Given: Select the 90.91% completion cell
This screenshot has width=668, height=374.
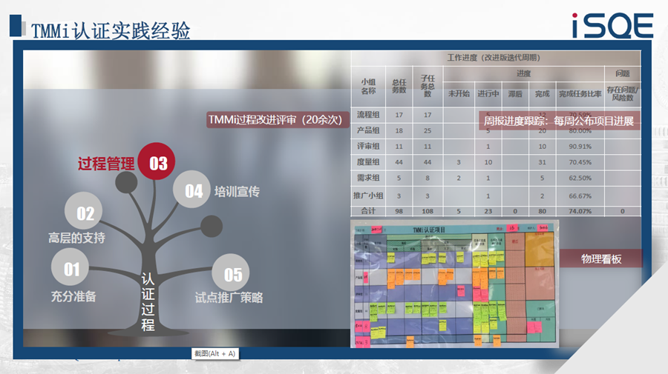Looking at the screenshot, I should click(x=580, y=146).
